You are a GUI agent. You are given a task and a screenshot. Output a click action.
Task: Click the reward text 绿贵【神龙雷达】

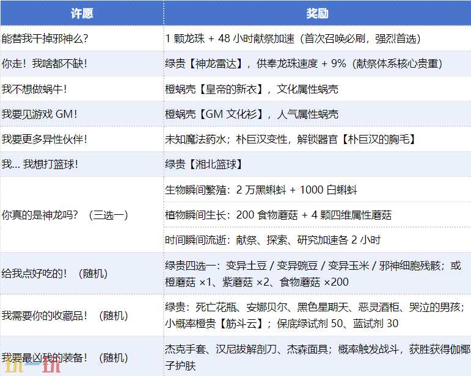click(x=204, y=63)
